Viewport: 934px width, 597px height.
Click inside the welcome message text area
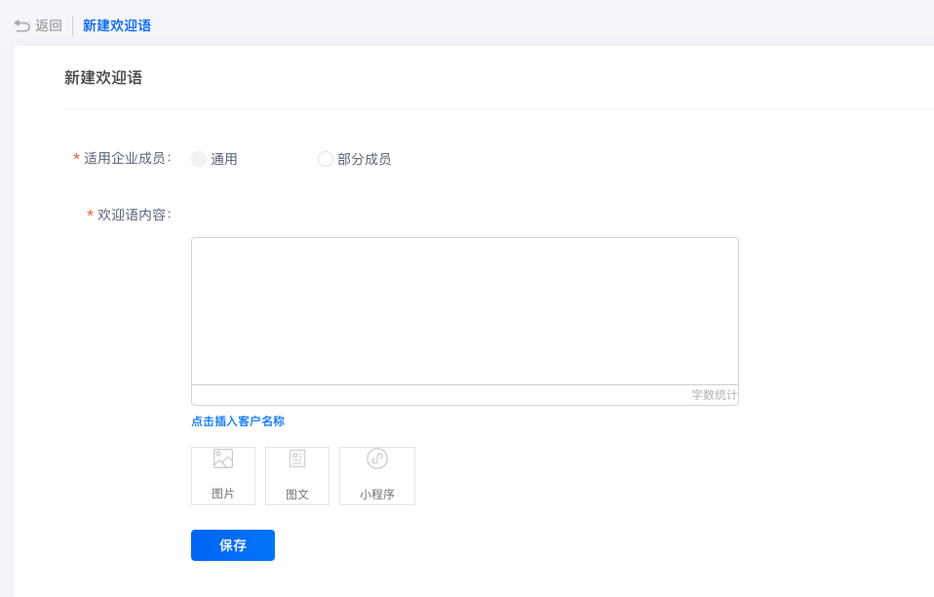point(465,312)
